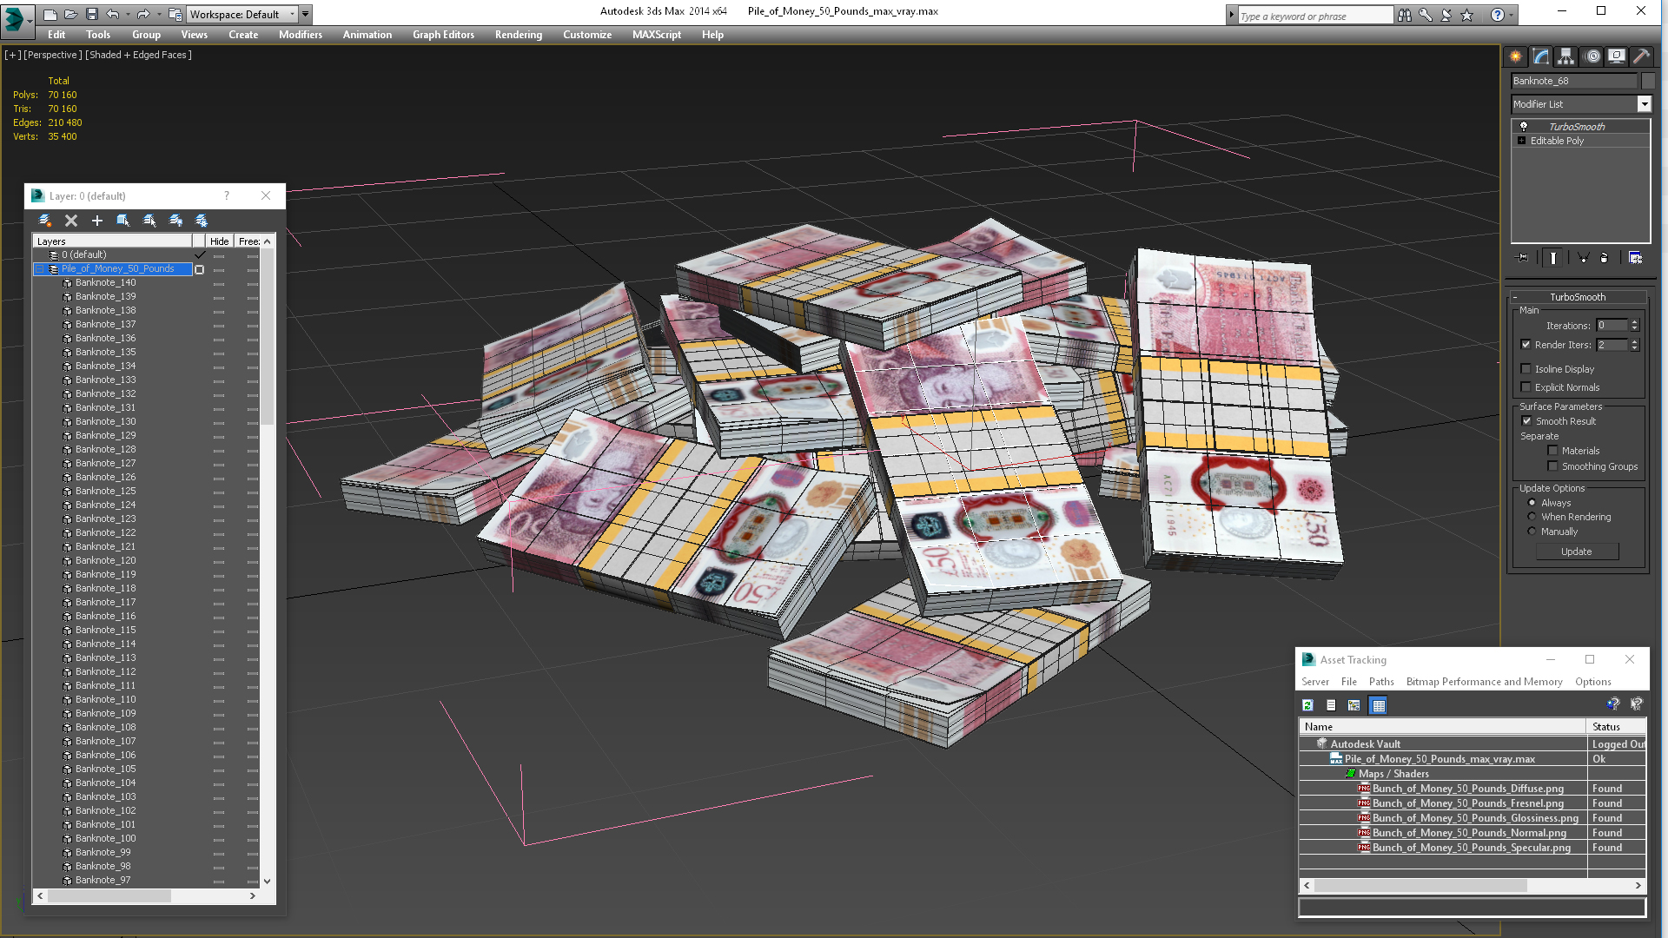1668x938 pixels.
Task: Click Create New Layer icon in Layer dialog
Action: coord(45,221)
